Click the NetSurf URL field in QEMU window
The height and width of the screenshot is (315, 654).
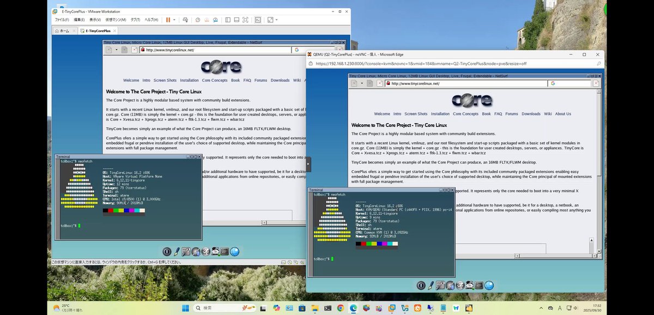(x=466, y=83)
